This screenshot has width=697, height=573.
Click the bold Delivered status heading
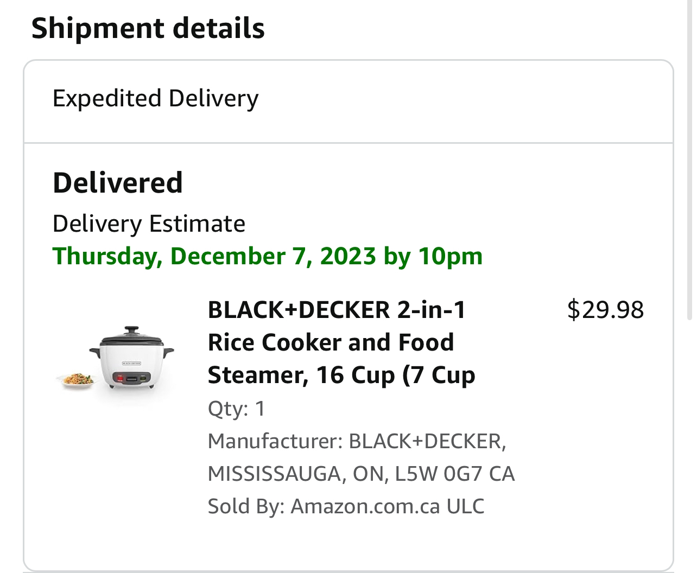(117, 182)
